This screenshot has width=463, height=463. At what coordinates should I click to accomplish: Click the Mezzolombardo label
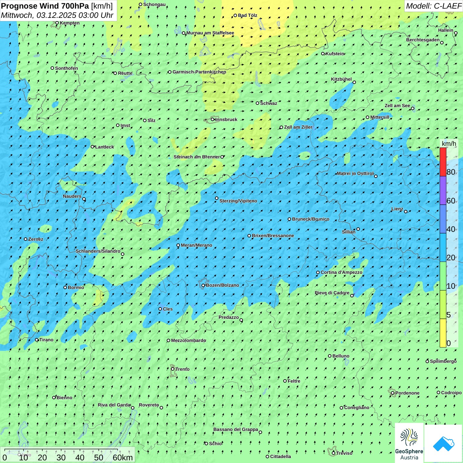click(189, 340)
